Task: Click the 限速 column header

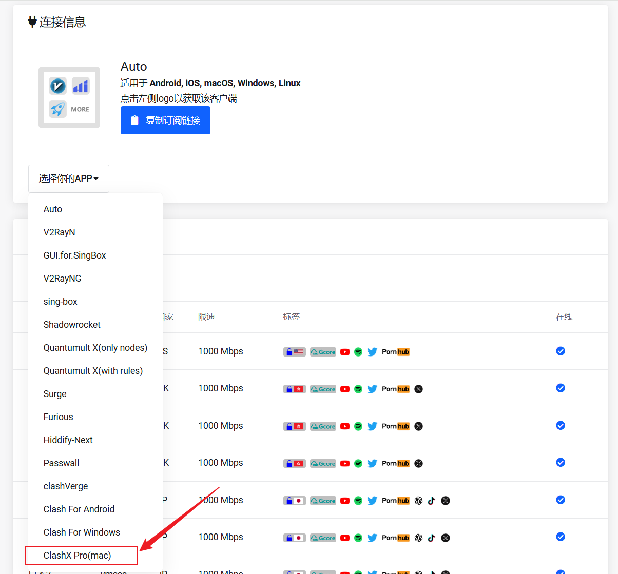Action: [x=206, y=317]
